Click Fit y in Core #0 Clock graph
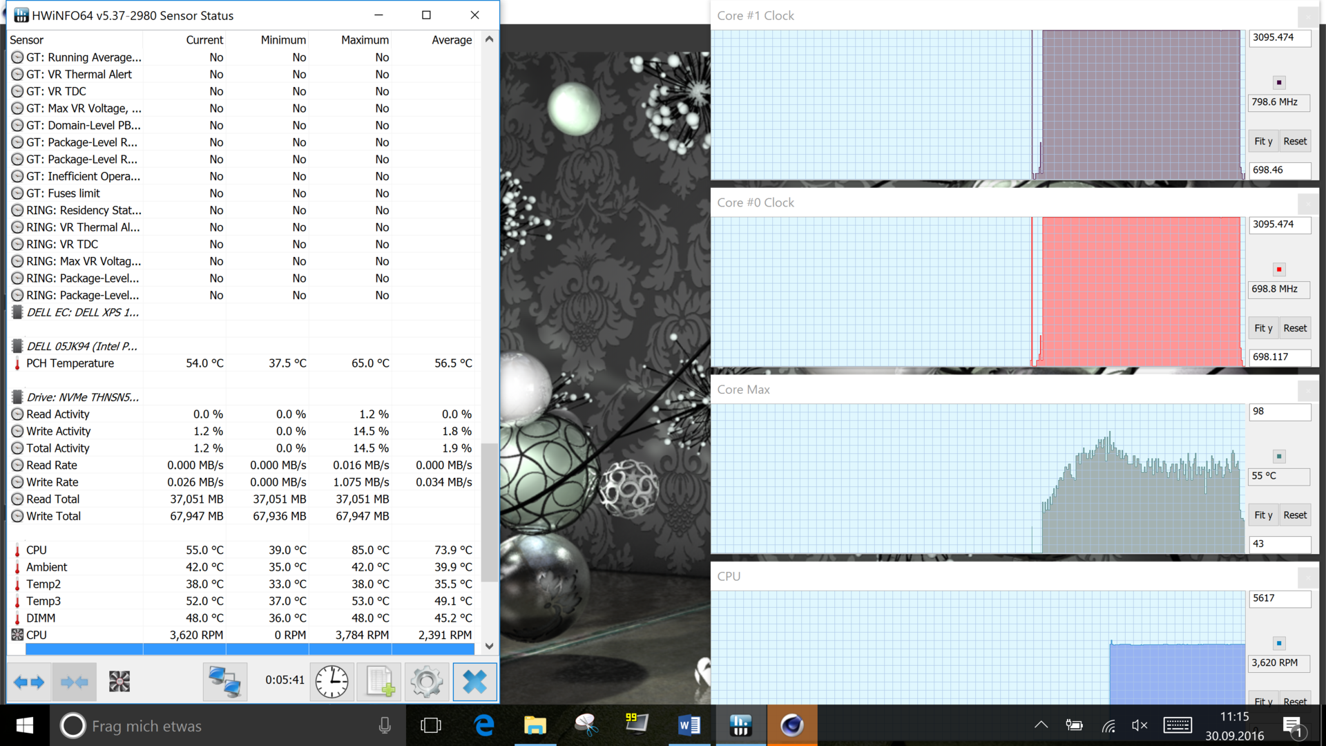Image resolution: width=1326 pixels, height=746 pixels. click(1263, 328)
